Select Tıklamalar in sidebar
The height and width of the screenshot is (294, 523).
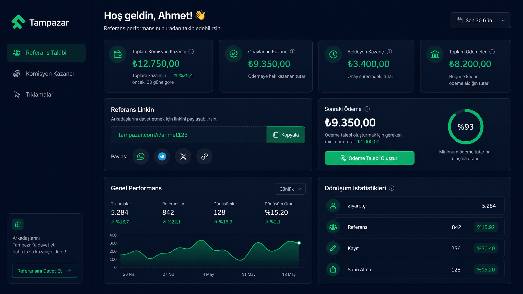pyautogui.click(x=46, y=95)
